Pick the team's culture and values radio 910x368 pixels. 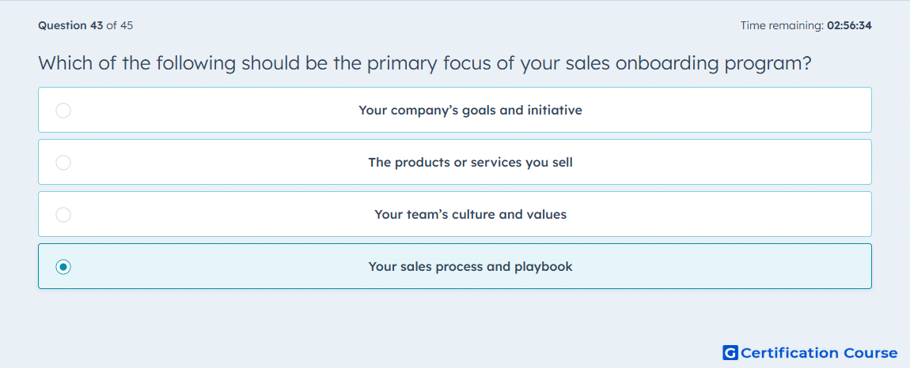coord(63,215)
